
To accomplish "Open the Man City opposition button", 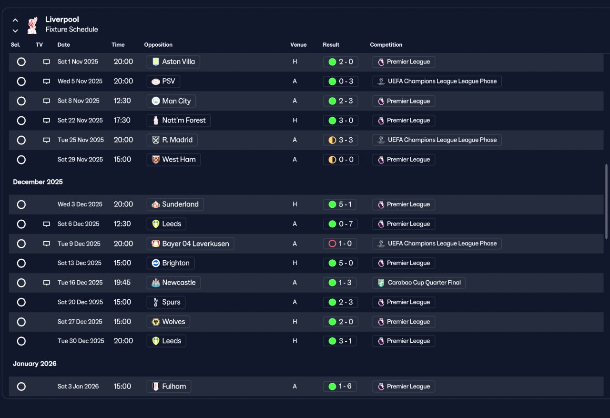I will 171,101.
